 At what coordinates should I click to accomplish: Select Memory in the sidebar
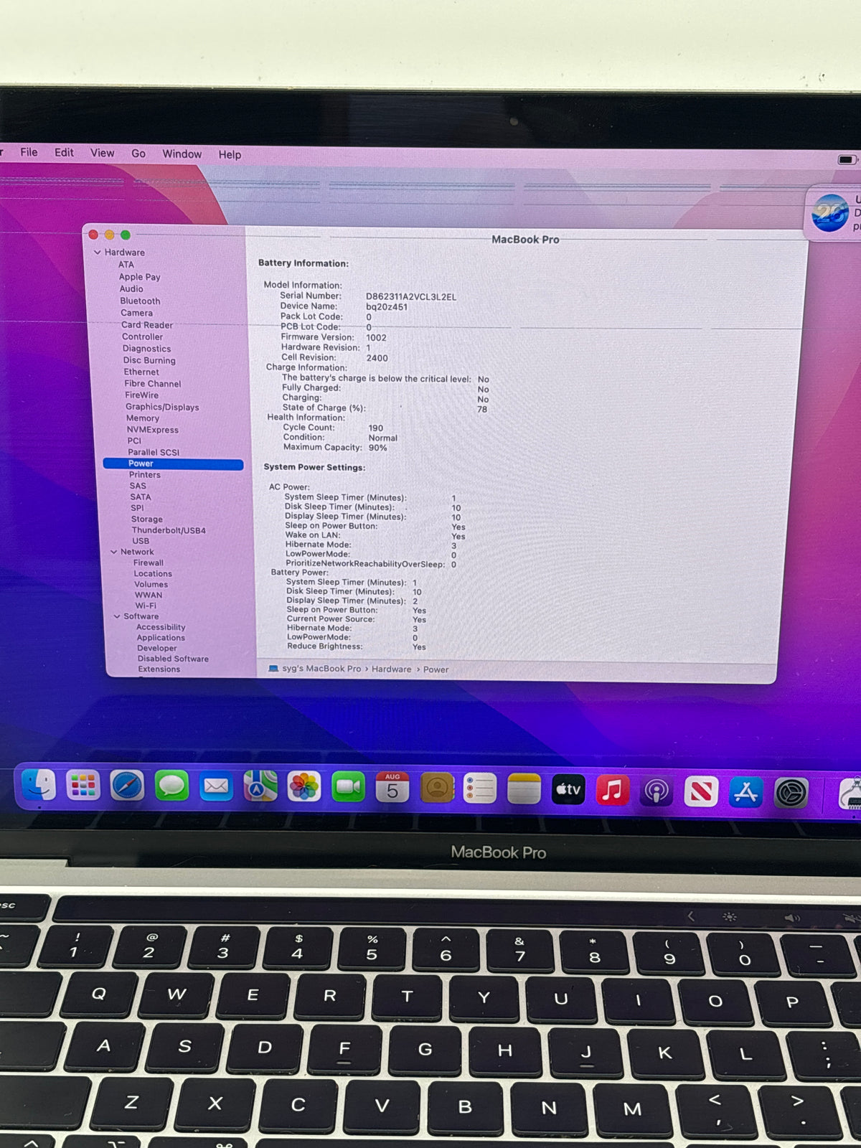[x=143, y=418]
